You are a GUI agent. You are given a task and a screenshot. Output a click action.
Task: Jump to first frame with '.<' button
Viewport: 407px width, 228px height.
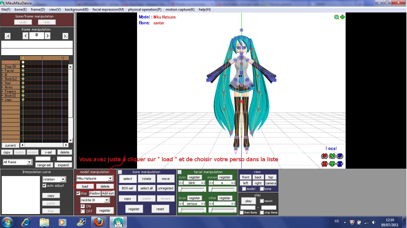pos(7,36)
